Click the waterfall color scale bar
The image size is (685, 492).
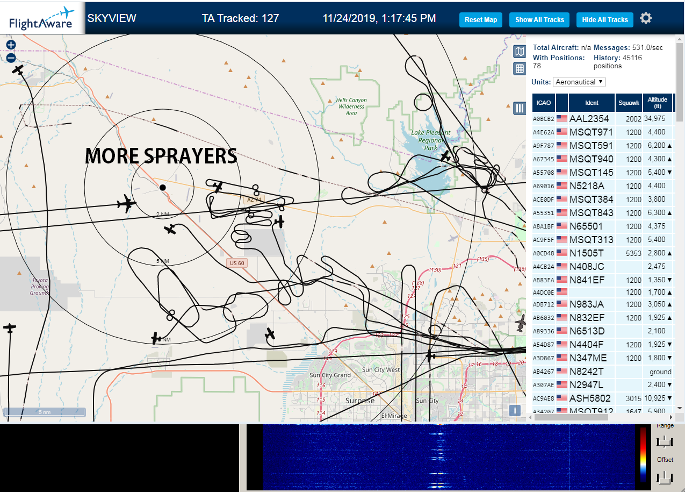(643, 455)
